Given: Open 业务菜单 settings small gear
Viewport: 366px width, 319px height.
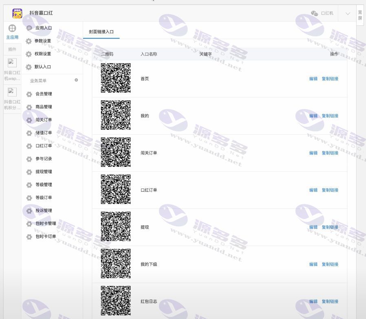Looking at the screenshot, I should coord(76,80).
